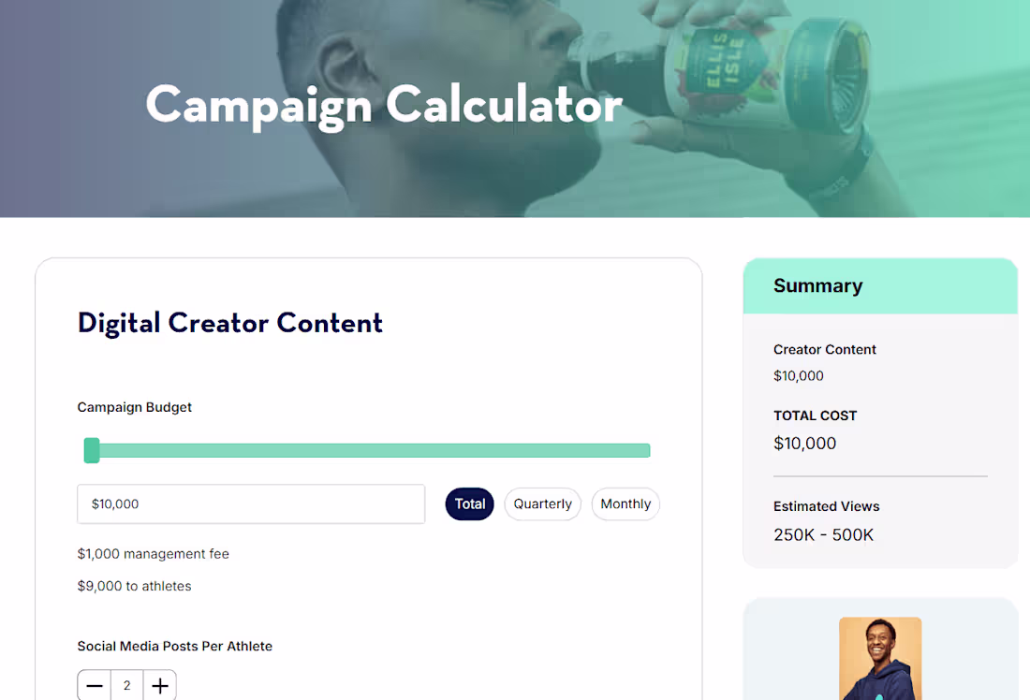
Task: Click the 'Campaign Budget' label
Action: (134, 407)
